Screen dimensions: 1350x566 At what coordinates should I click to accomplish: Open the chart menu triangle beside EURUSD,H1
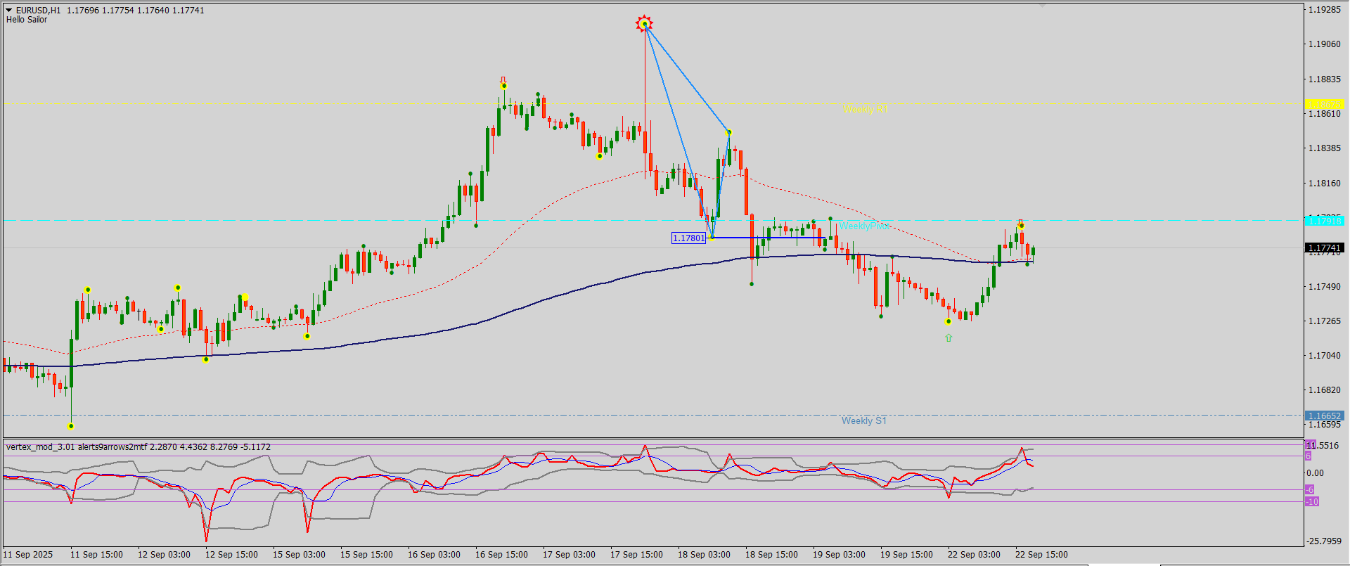point(9,10)
